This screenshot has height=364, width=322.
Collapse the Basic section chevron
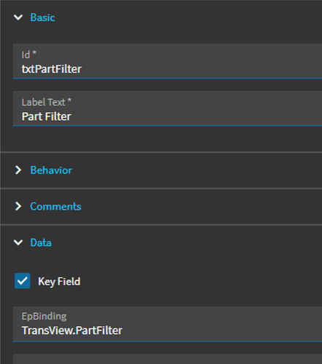click(18, 17)
